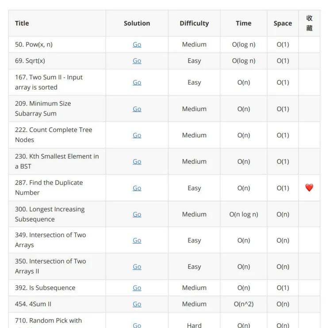This screenshot has width=326, height=328.
Task: Click the red heart favorite icon
Action: (309, 188)
